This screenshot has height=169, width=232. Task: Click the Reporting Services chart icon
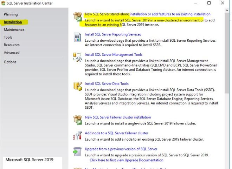point(77,37)
